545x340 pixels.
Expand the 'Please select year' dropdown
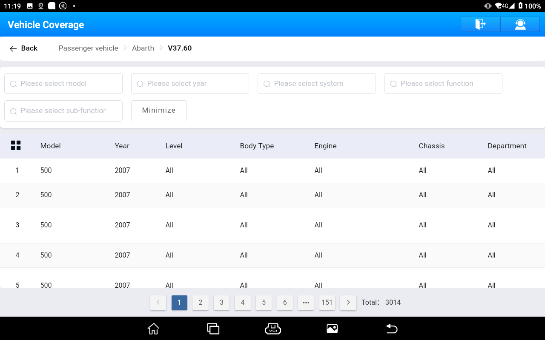click(190, 84)
